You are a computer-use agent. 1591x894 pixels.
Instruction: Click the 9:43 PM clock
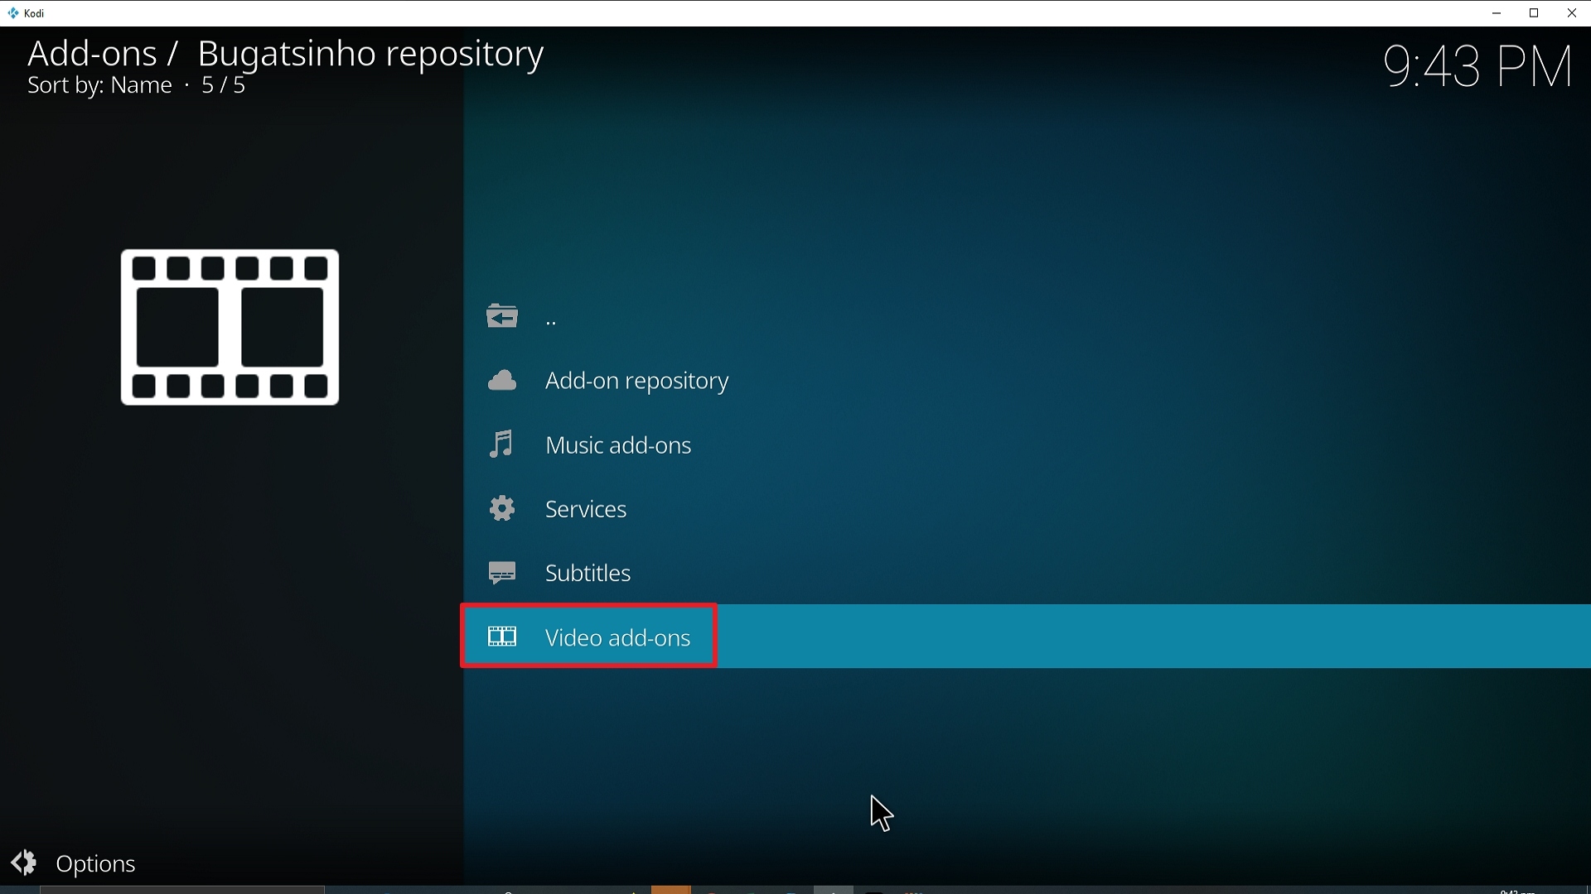1478,67
